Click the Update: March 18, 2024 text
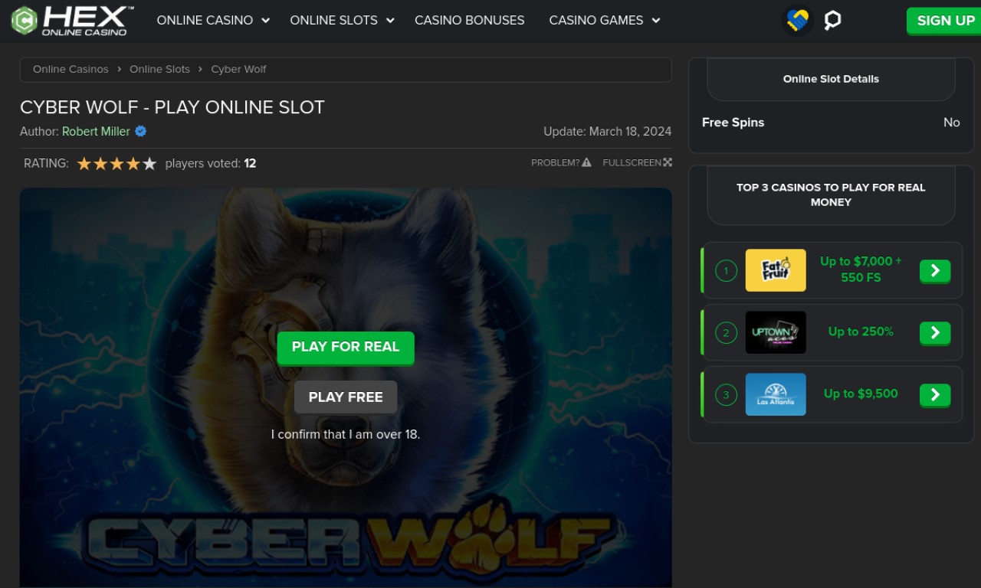Image resolution: width=981 pixels, height=588 pixels. pyautogui.click(x=607, y=131)
